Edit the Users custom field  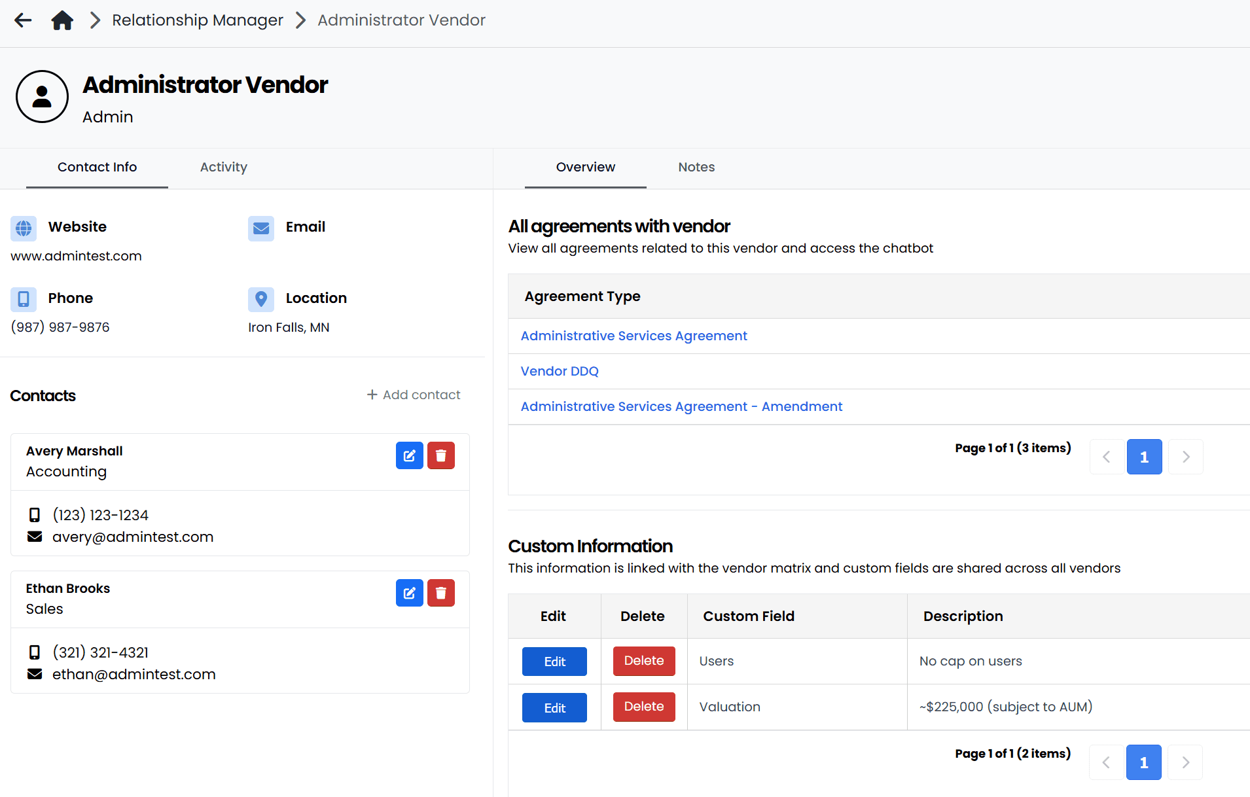[x=554, y=662]
